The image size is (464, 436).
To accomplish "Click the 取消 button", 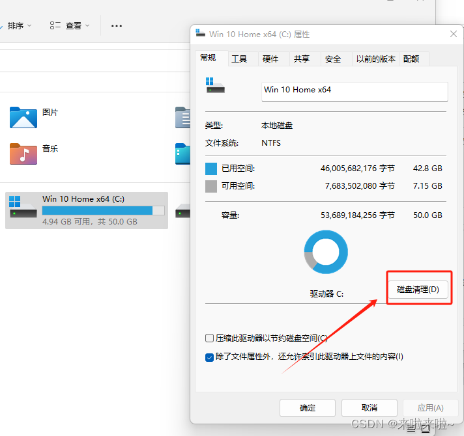I will 370,408.
